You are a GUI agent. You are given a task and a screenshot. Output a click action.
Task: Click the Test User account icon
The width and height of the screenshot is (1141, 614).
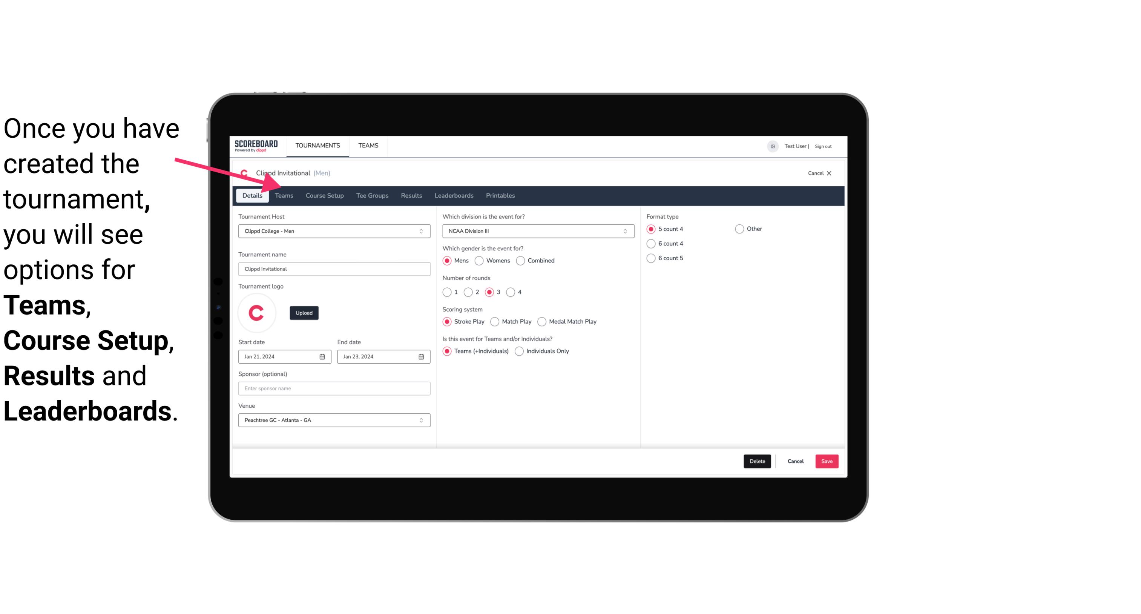tap(774, 146)
